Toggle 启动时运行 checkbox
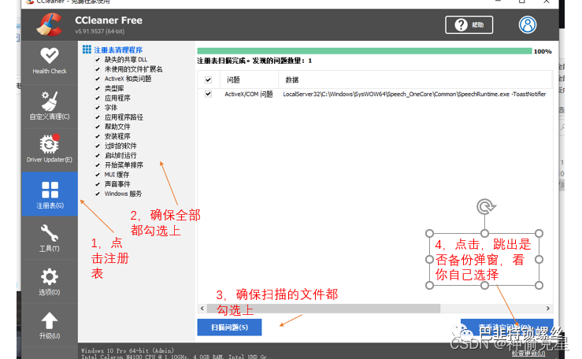Viewport: 582px width, 359px height. [98, 155]
